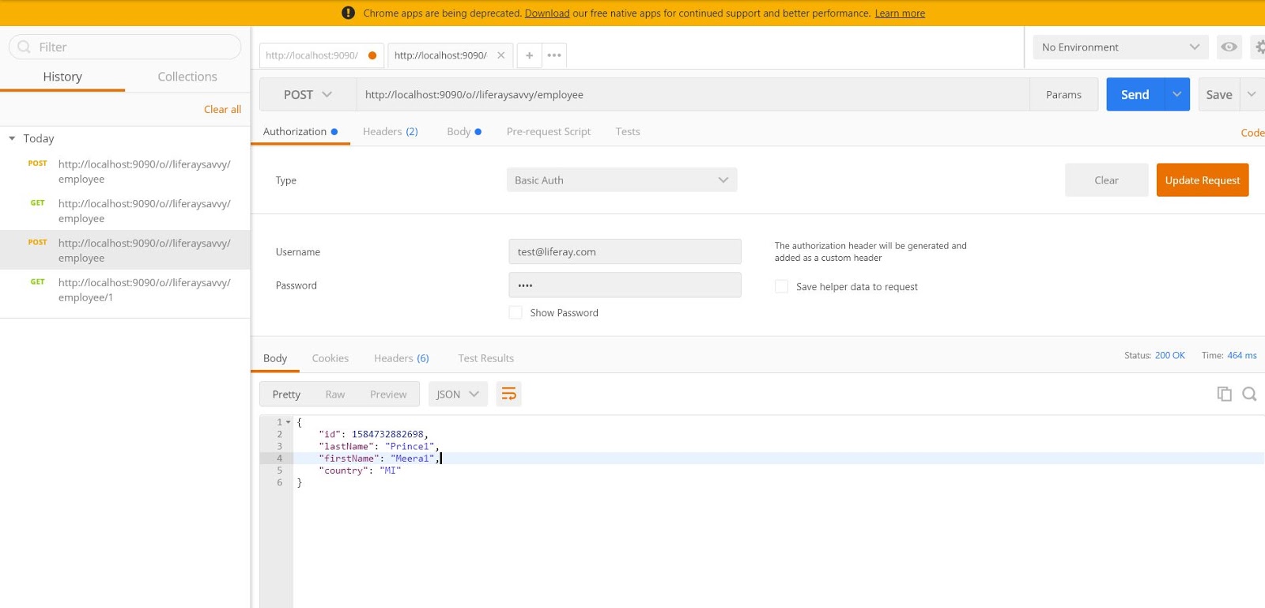Enable Save helper data to request
This screenshot has height=608, width=1265.
781,286
